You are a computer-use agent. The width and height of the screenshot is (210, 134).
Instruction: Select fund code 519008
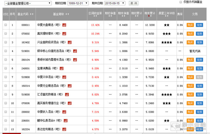pyautogui.click(x=25, y=94)
